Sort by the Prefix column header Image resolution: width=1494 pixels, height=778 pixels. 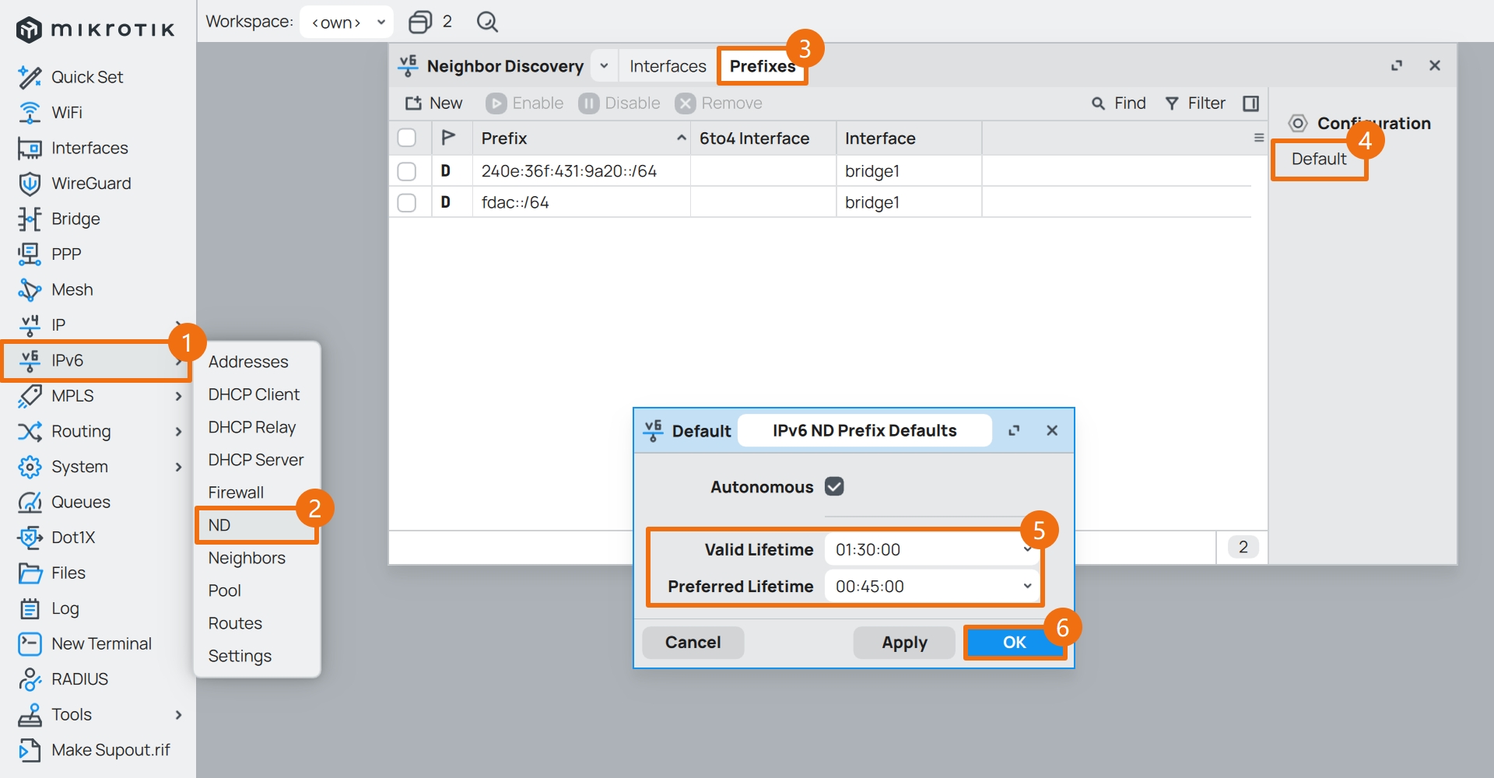tap(581, 138)
